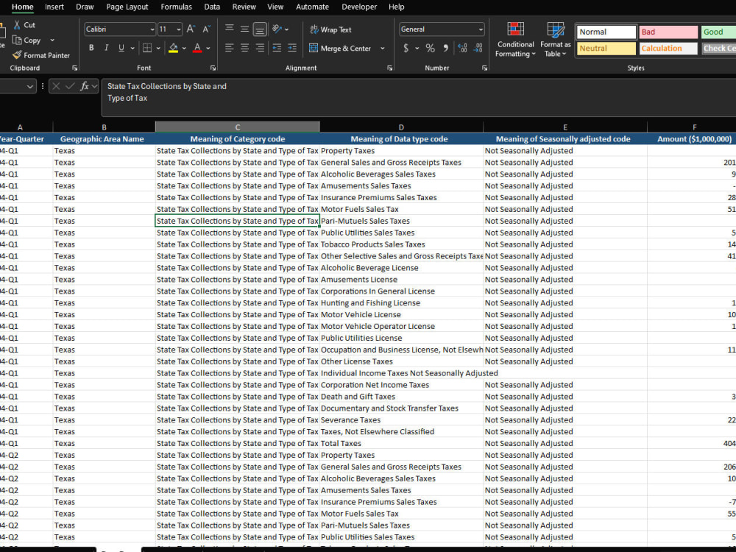Click the Cut scissors icon

17,25
